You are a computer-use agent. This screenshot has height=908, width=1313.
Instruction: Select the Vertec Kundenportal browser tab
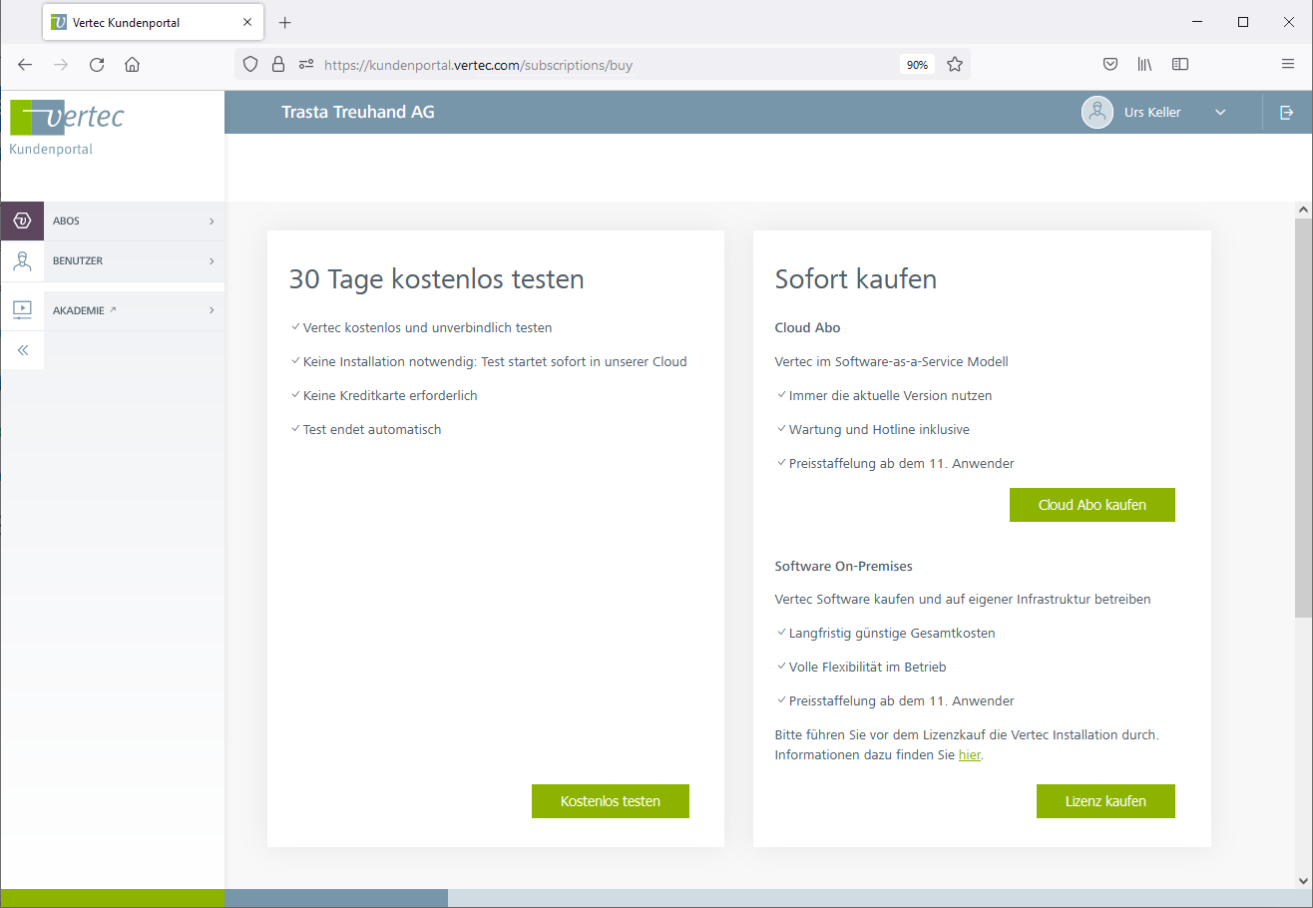(140, 22)
